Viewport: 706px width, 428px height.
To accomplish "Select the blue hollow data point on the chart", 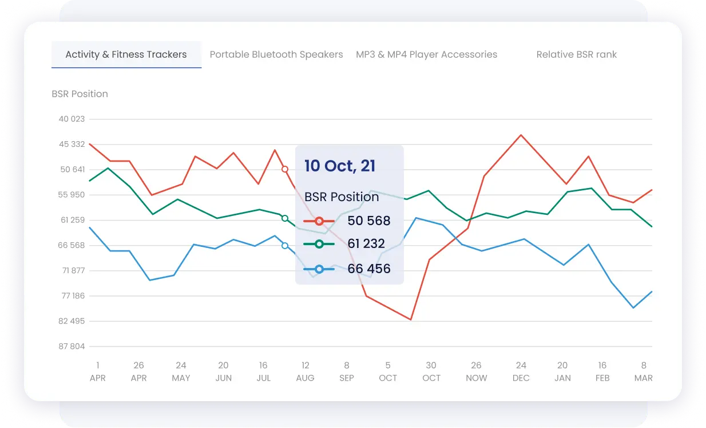I will click(285, 245).
